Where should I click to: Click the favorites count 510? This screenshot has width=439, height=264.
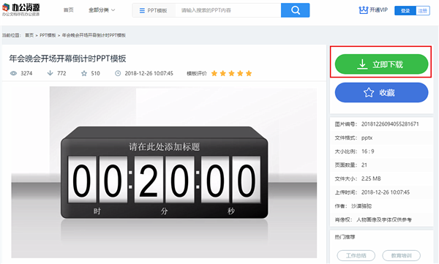click(95, 73)
